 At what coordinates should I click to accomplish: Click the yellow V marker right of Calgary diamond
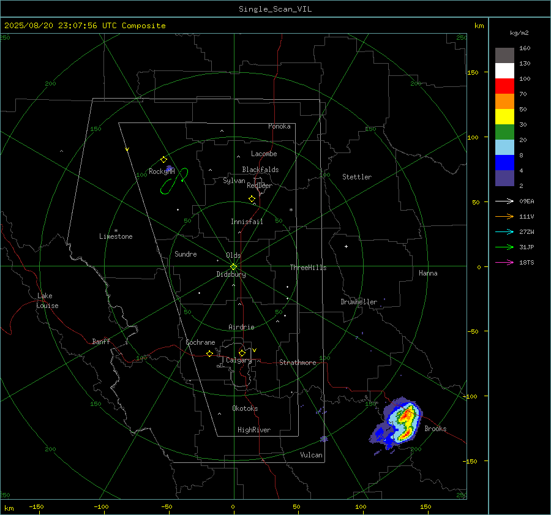[255, 350]
